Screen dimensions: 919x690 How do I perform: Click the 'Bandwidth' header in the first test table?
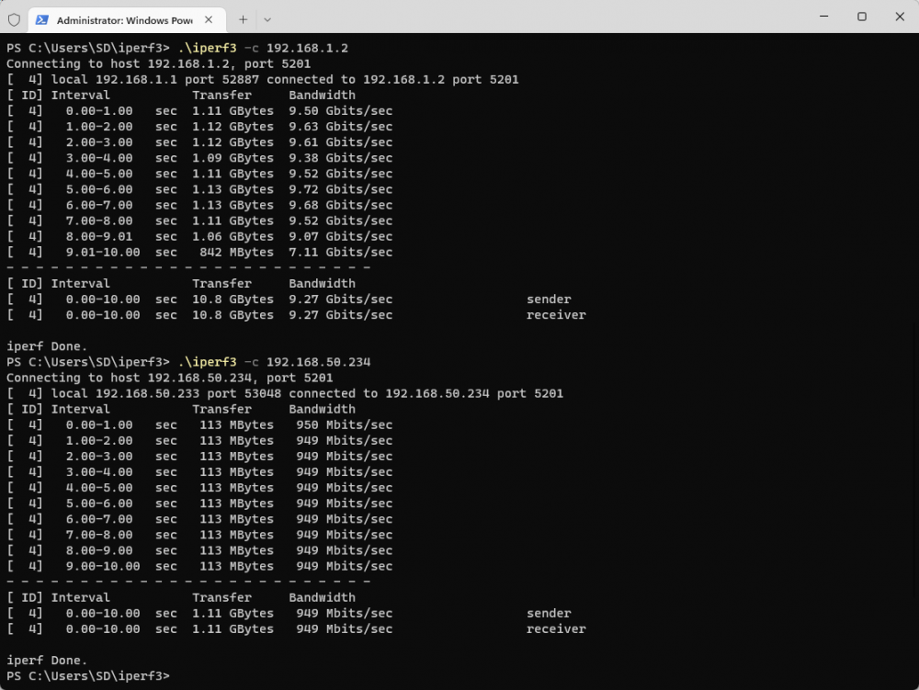(322, 96)
